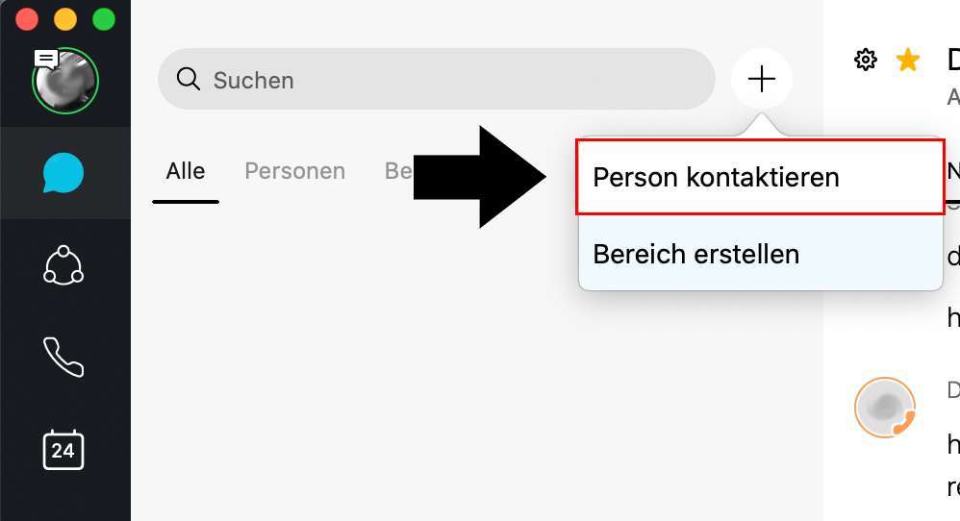Open the Calls phone view
This screenshot has width=960, height=521.
tap(63, 357)
